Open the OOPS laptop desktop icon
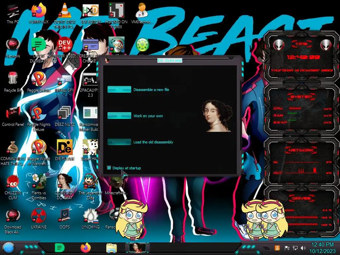 65,216
